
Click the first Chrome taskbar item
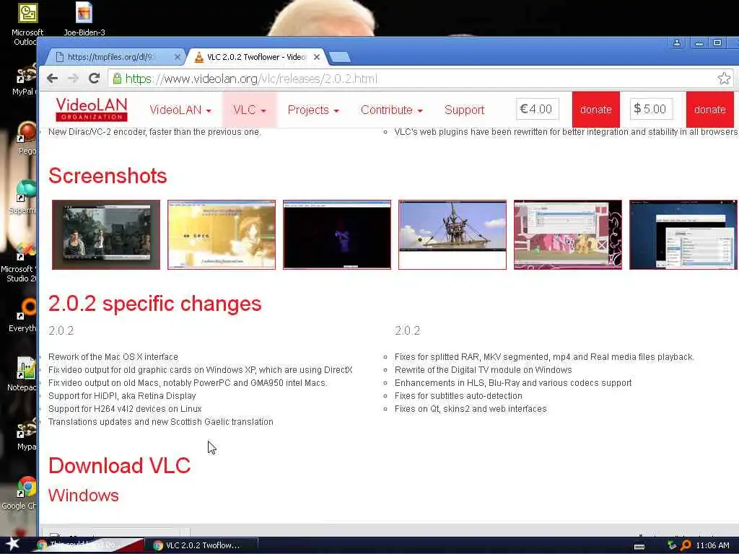click(x=89, y=545)
